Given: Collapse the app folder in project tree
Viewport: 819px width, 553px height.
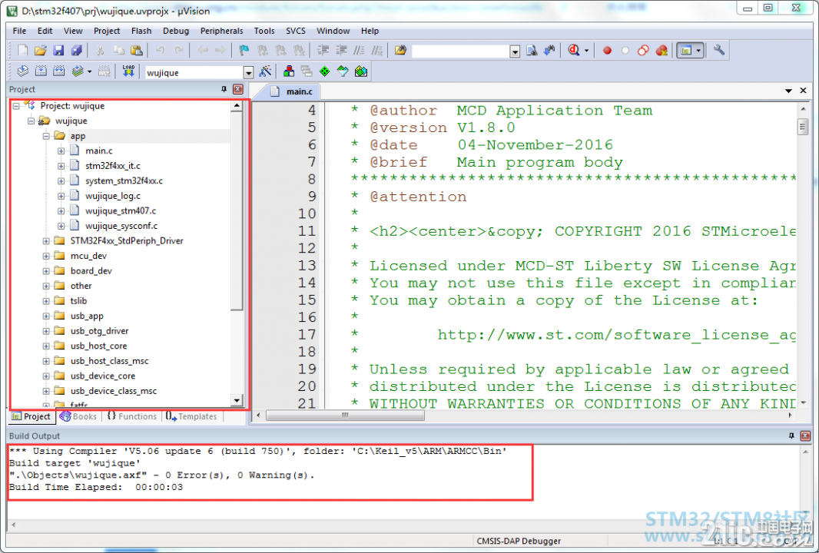Looking at the screenshot, I should [x=46, y=136].
